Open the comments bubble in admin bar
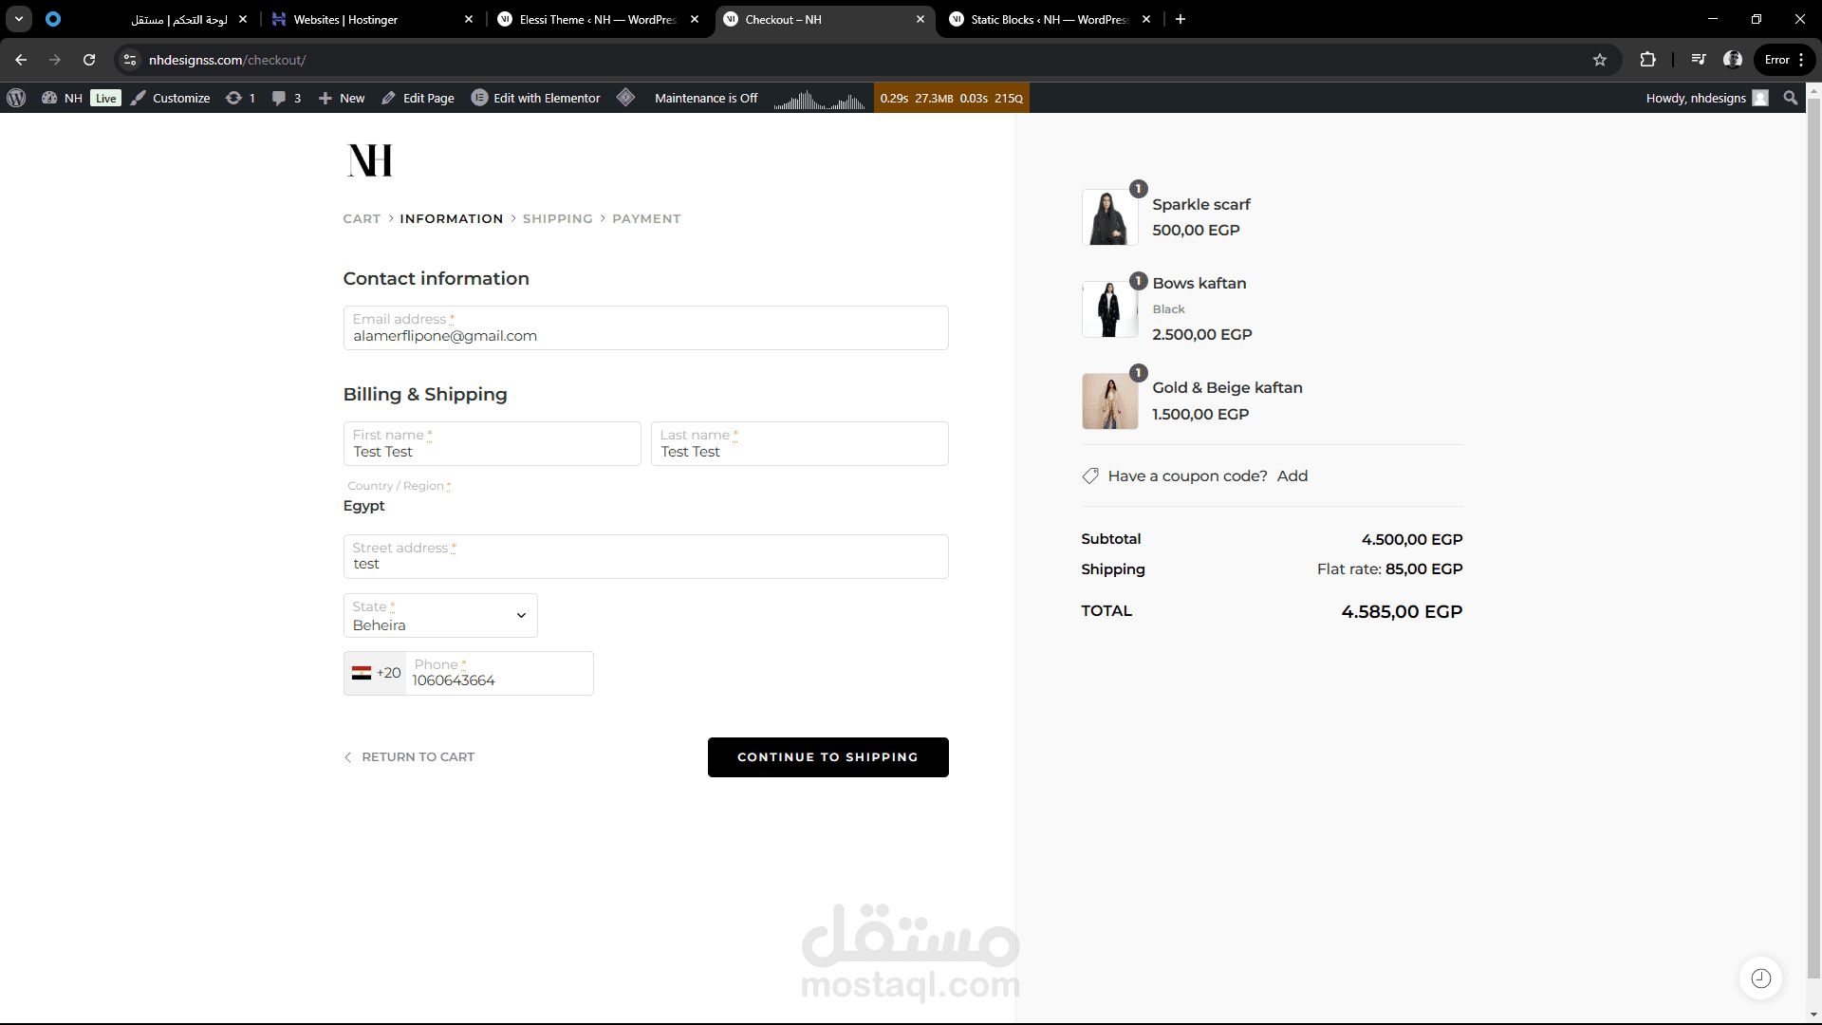The width and height of the screenshot is (1822, 1025). pos(286,98)
